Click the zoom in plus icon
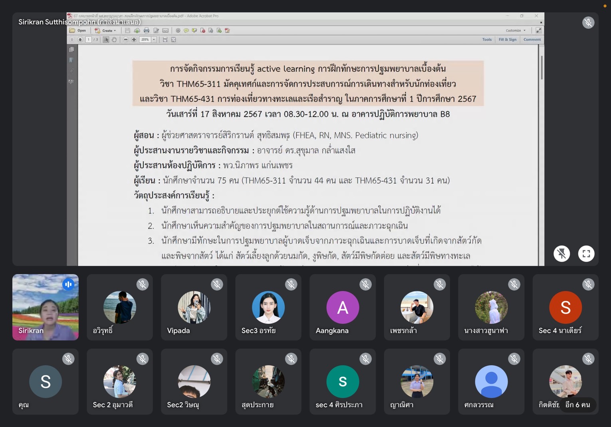611x427 pixels. (134, 40)
